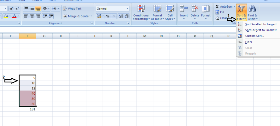Select the total cell showing 181
The width and height of the screenshot is (280, 126).
tap(28, 109)
